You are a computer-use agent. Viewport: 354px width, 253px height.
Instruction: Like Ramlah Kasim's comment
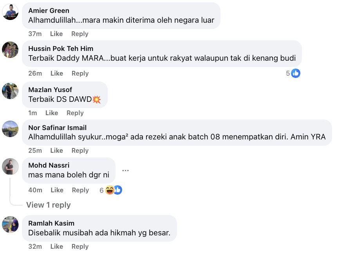[57, 246]
